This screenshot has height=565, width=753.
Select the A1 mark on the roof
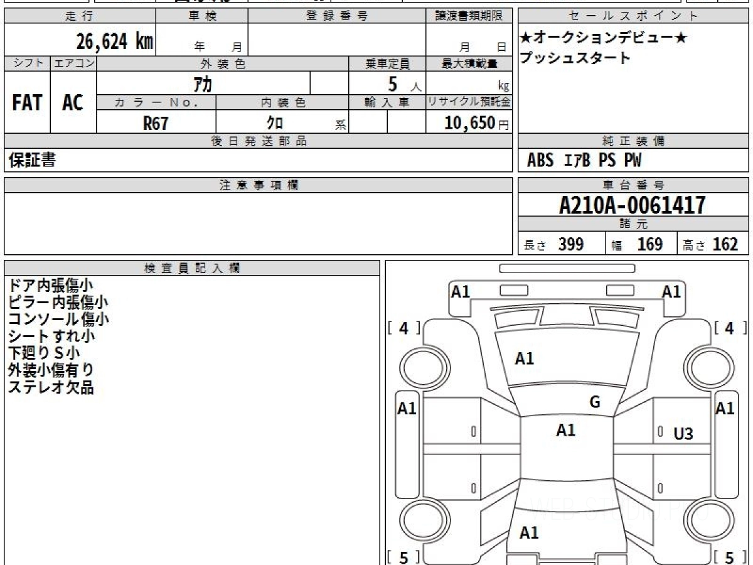click(x=566, y=430)
